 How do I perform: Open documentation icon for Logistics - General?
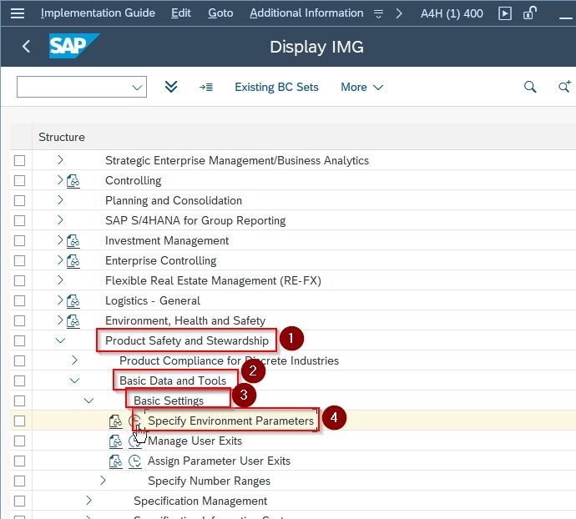(x=73, y=301)
